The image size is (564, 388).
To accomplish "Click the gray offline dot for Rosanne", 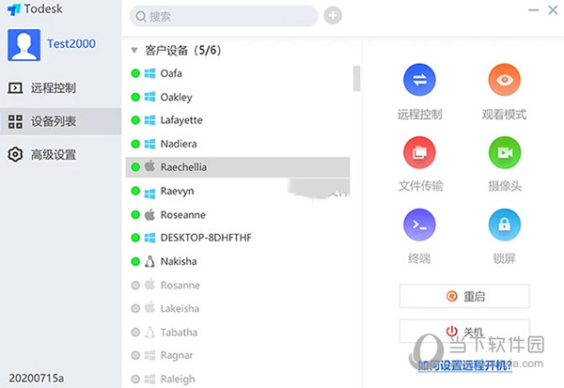I will pos(135,286).
